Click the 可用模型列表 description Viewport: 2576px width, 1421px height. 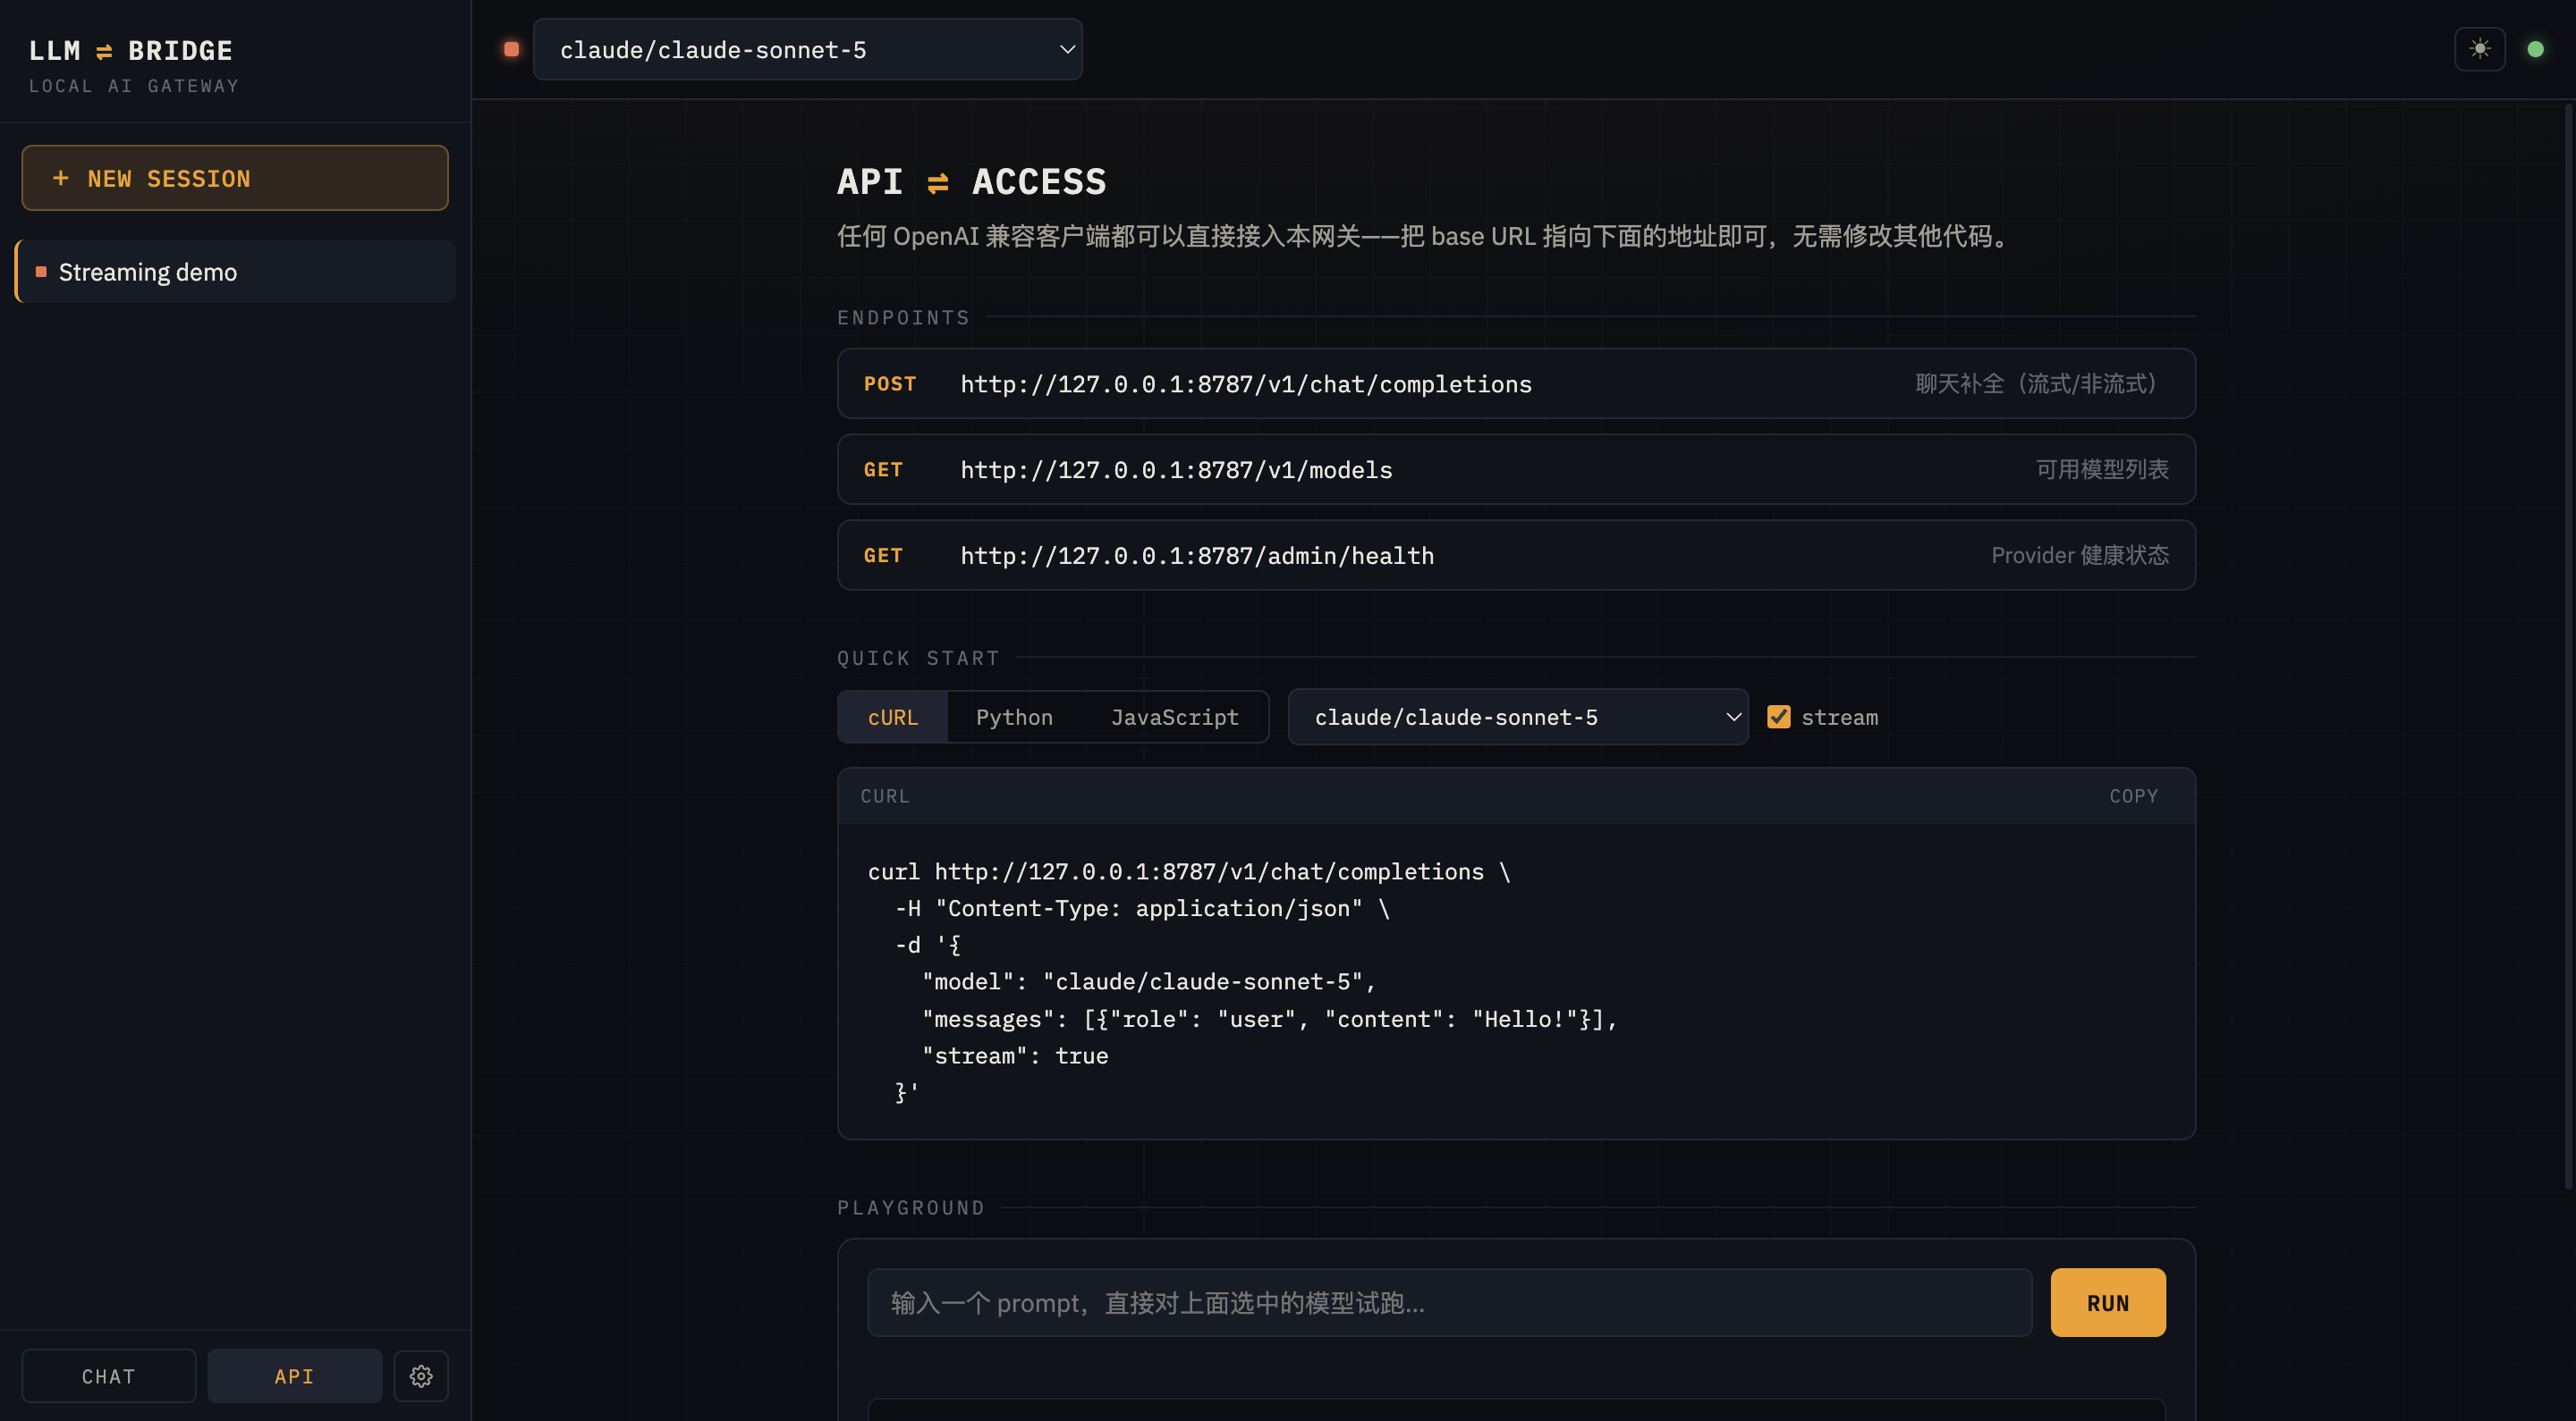pos(2102,470)
